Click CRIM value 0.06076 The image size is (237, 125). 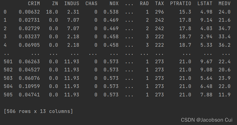point(29,78)
